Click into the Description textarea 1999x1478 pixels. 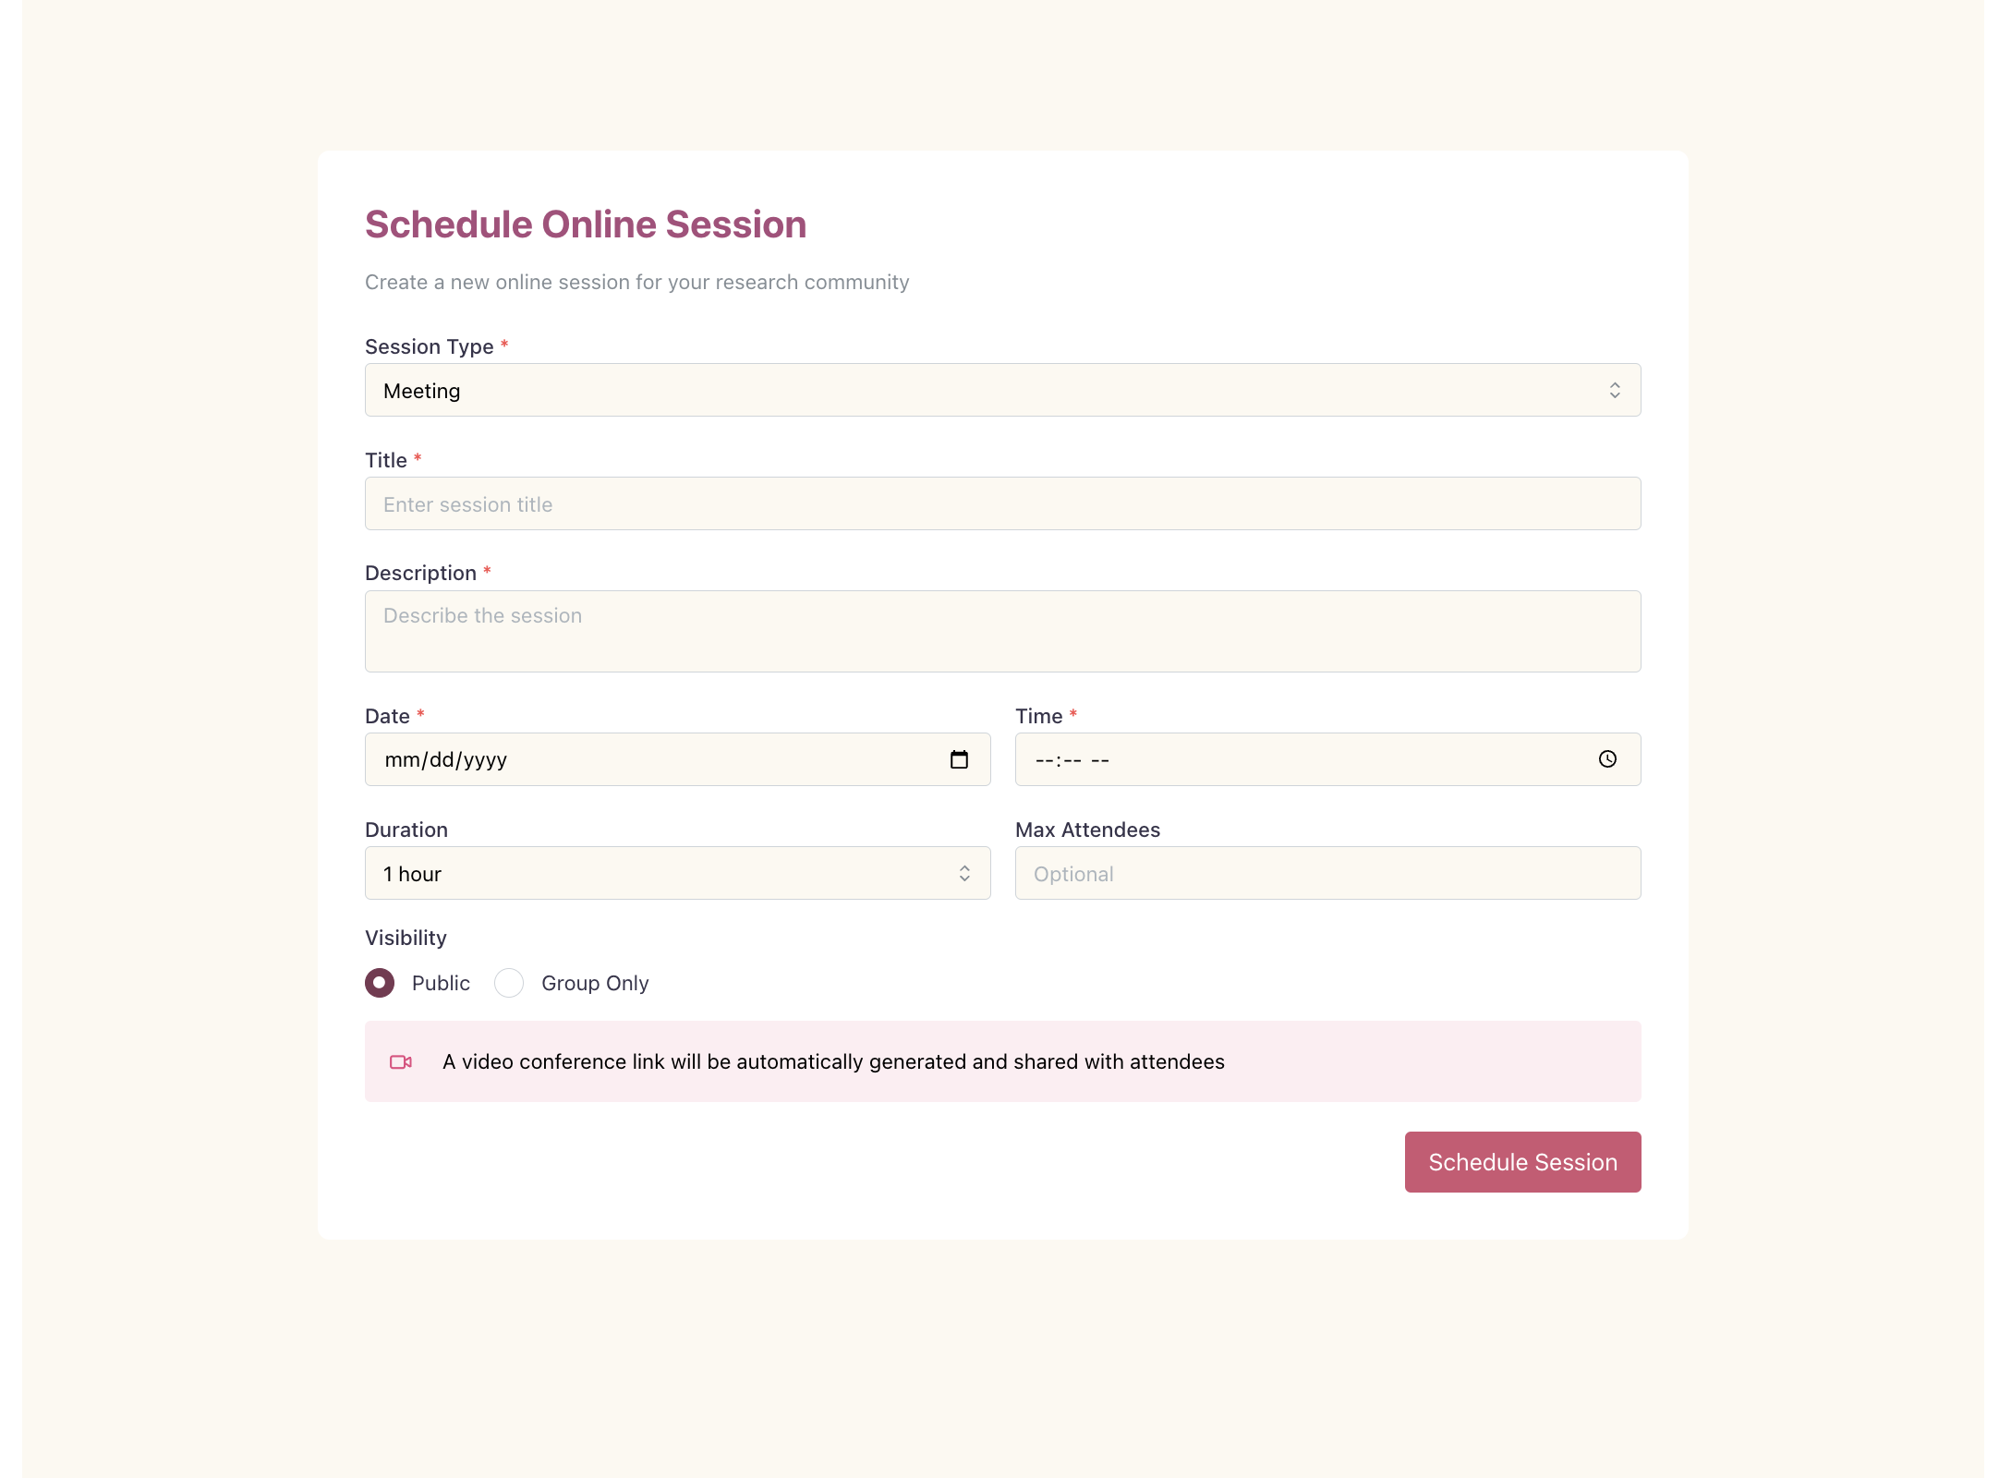click(1003, 631)
